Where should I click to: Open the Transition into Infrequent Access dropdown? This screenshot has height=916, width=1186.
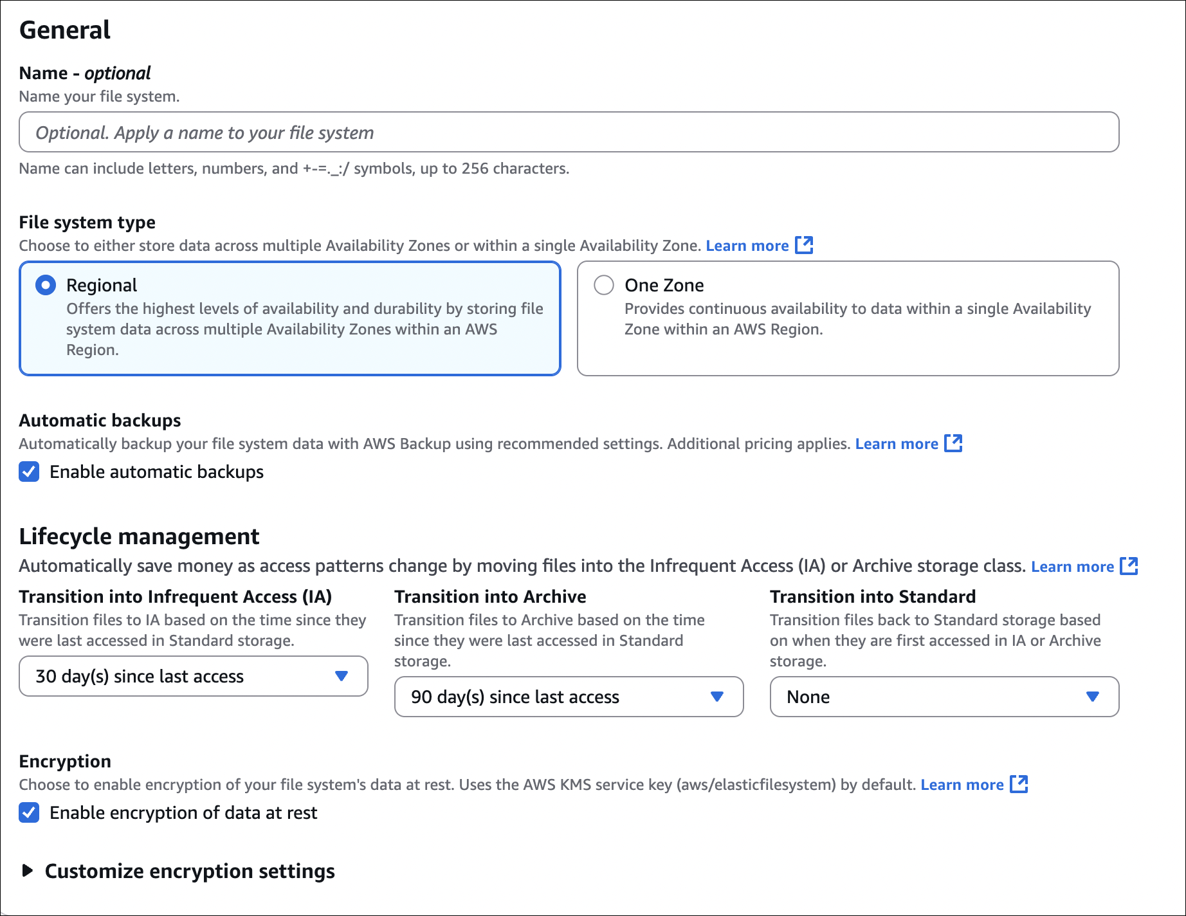(193, 676)
